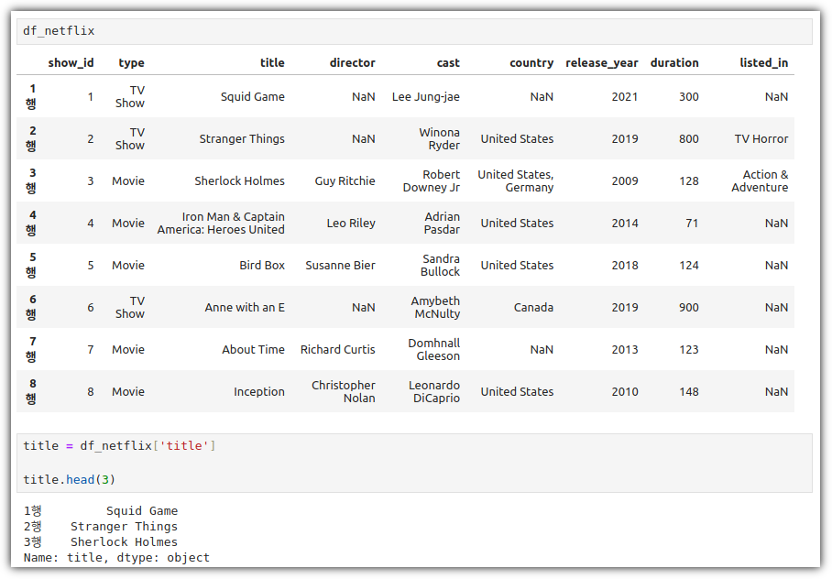Click duration value '123'
The width and height of the screenshot is (832, 579).
(689, 350)
